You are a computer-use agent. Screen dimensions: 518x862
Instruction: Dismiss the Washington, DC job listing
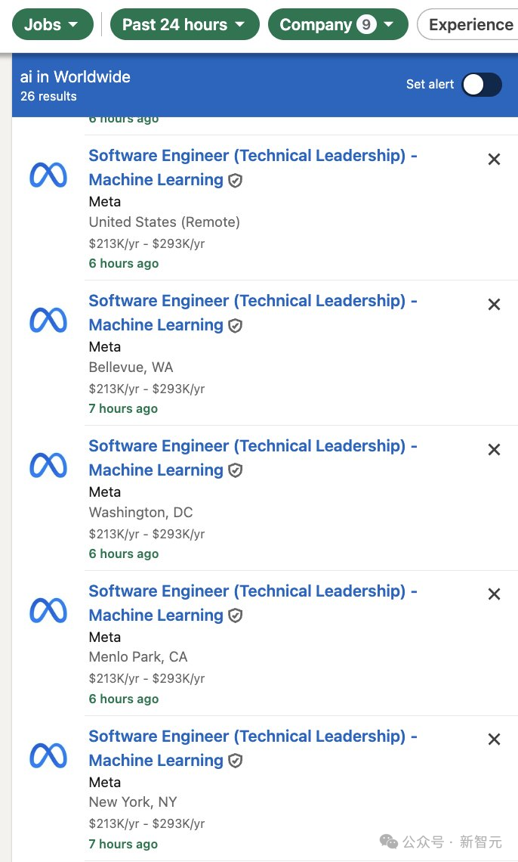click(494, 450)
